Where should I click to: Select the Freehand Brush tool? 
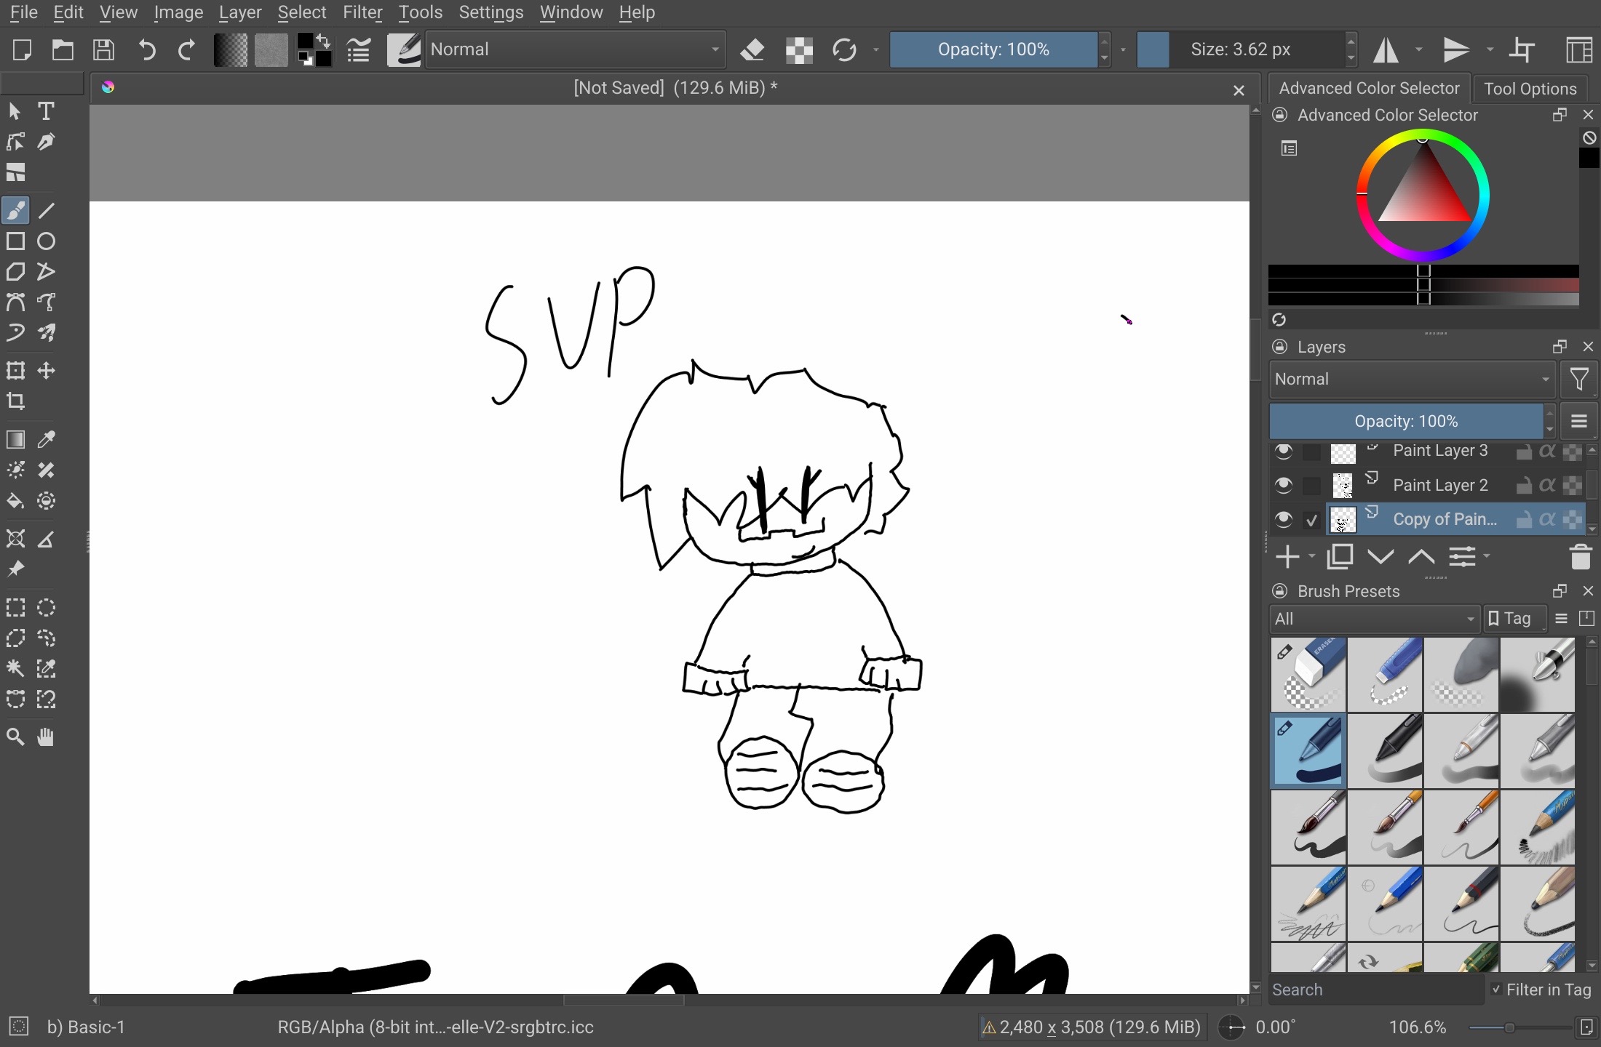tap(15, 211)
